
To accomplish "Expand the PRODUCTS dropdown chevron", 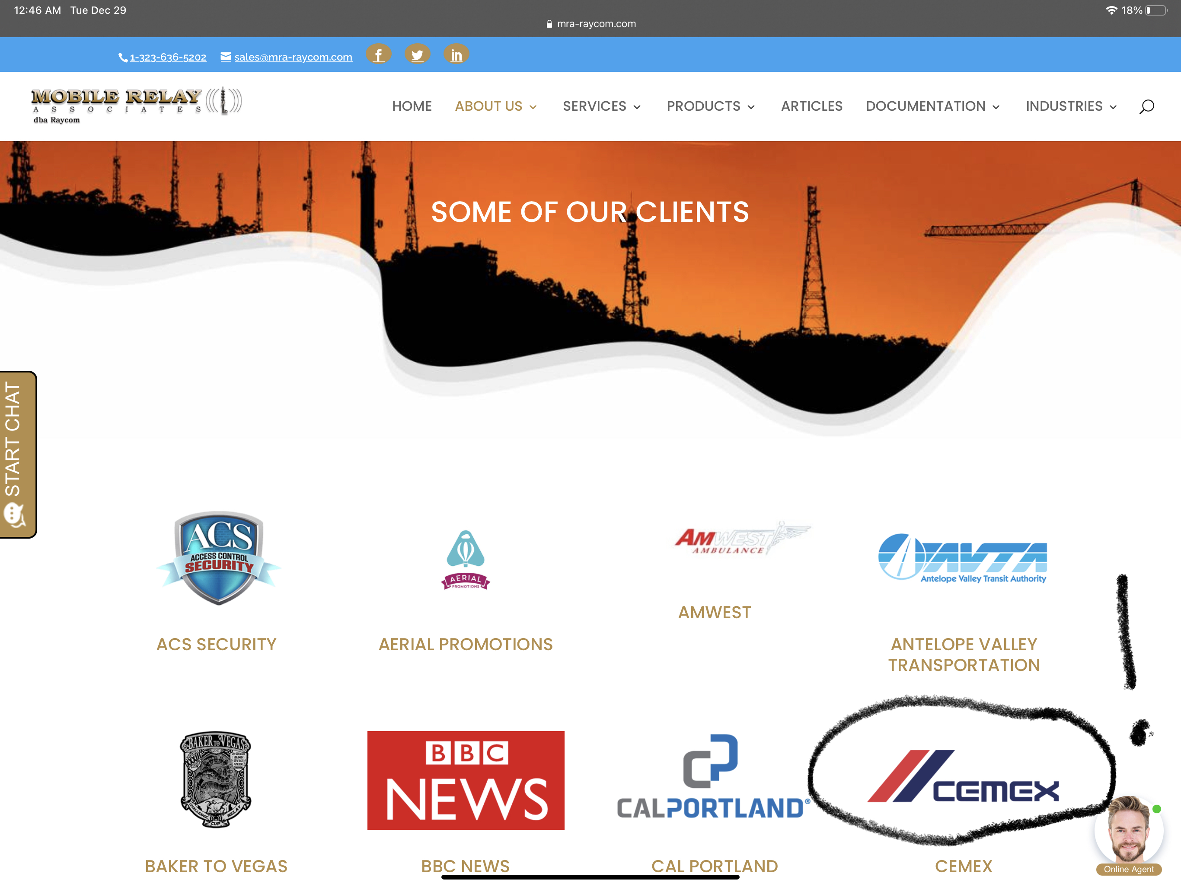I will [751, 107].
